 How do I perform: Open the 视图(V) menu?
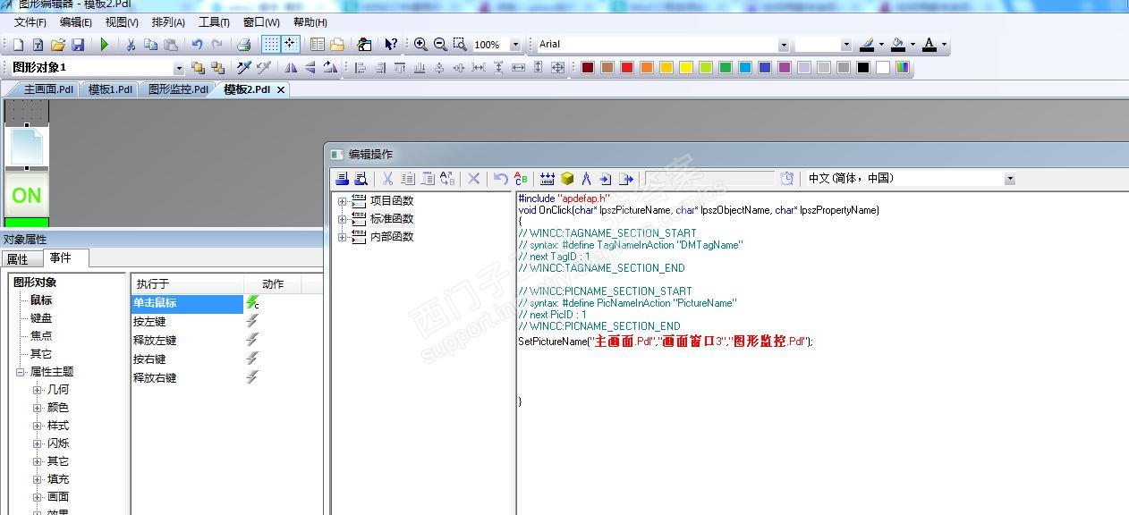(x=122, y=22)
